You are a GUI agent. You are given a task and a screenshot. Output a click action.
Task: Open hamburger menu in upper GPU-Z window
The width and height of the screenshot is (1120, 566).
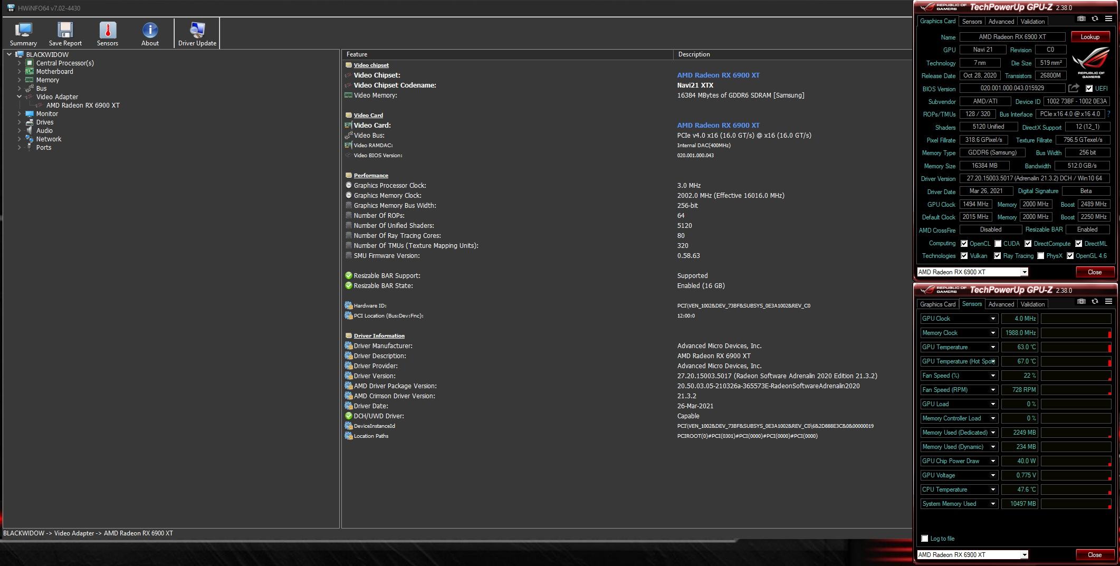1108,18
